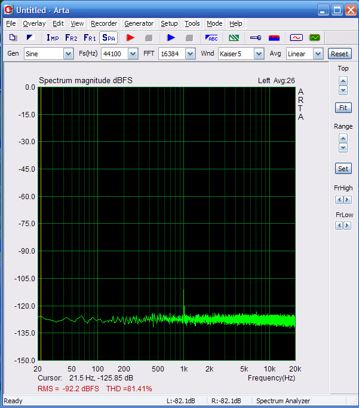Open the Tools menu
Image resolution: width=359 pixels, height=408 pixels.
[x=192, y=23]
